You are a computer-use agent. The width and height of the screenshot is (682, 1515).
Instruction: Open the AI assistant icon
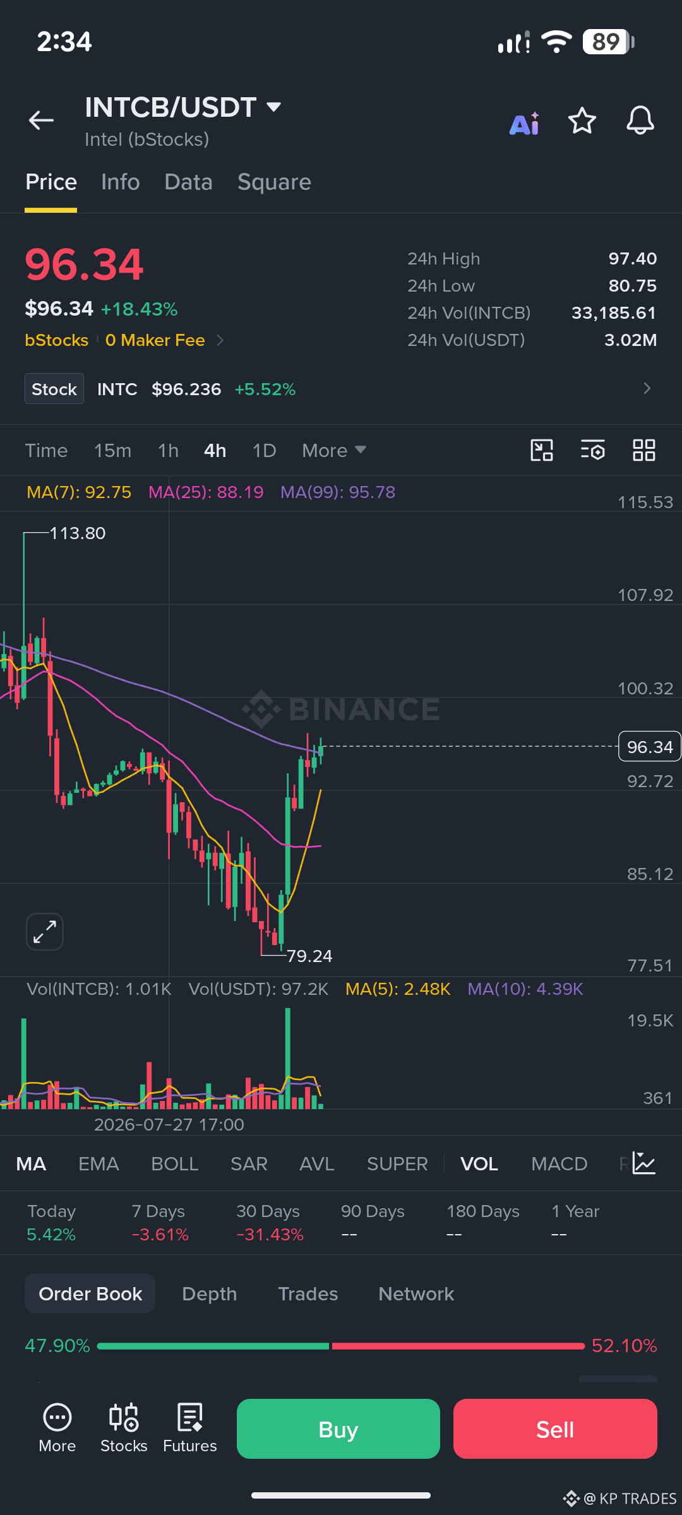(525, 123)
